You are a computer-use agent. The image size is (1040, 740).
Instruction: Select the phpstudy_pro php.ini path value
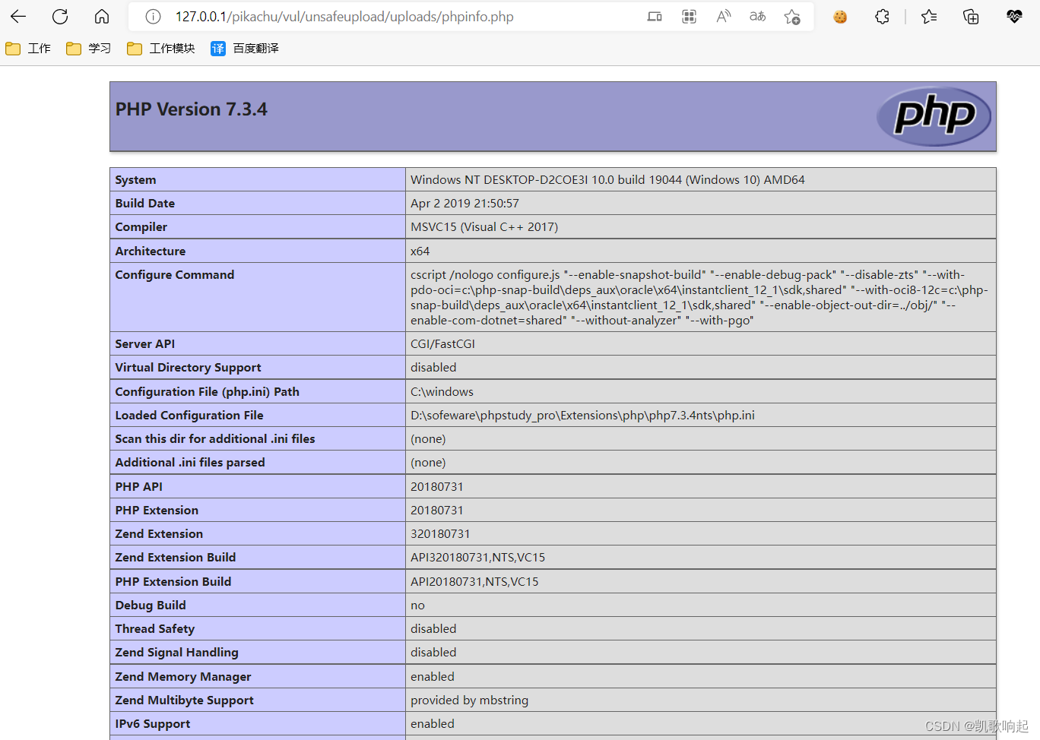pyautogui.click(x=582, y=416)
